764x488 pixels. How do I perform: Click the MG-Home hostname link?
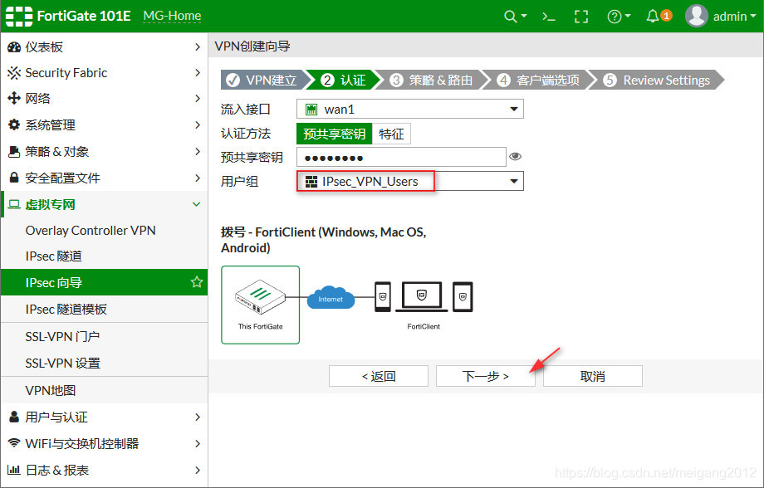(172, 16)
